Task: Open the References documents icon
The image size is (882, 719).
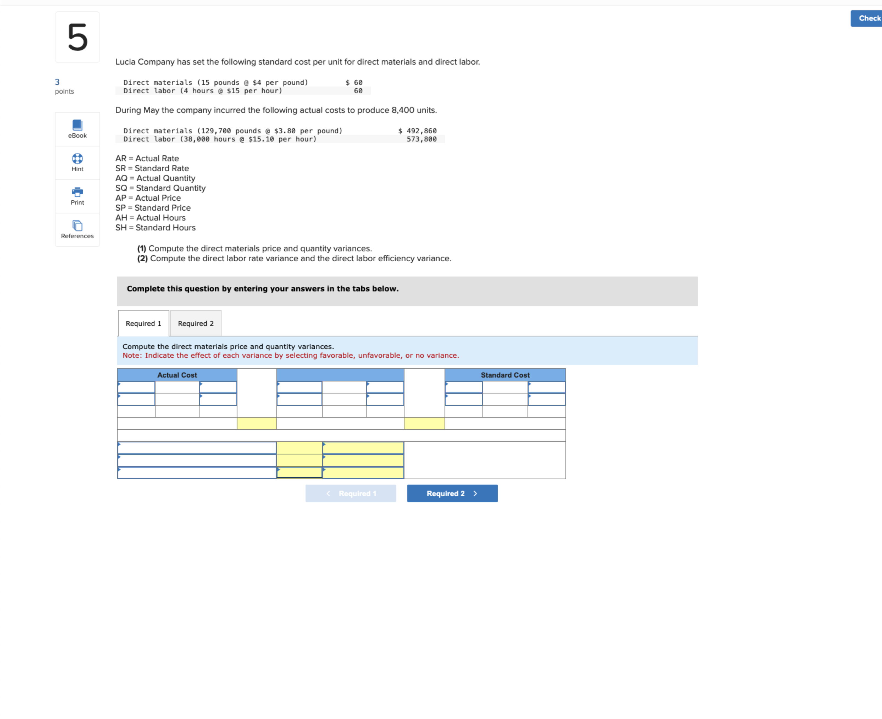Action: tap(77, 225)
